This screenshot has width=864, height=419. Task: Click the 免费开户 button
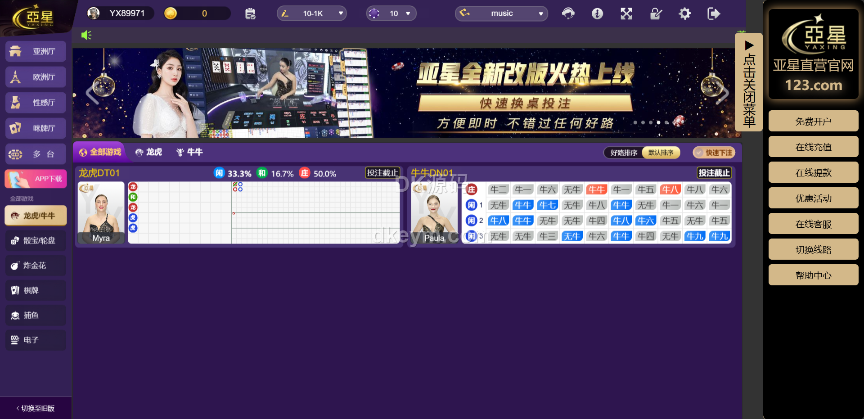pos(813,121)
